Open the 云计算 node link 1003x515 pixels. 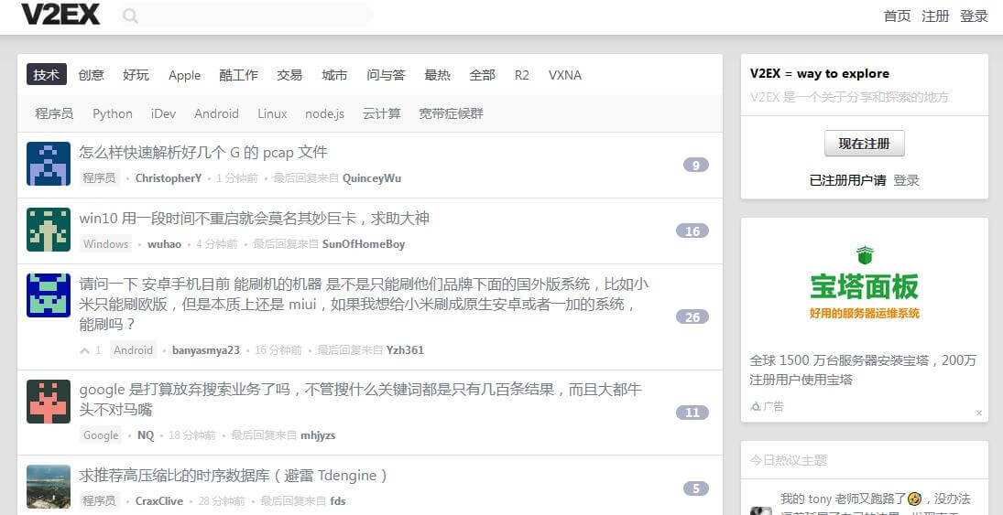381,113
